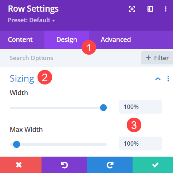The width and height of the screenshot is (173, 173).
Task: Open the Preset: Default dropdown
Action: coord(31,20)
